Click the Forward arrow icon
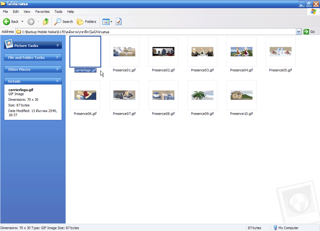 (x=31, y=22)
